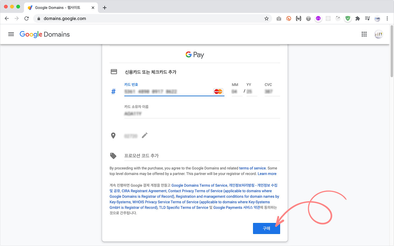Focus the CVC security code field
The image size is (394, 246).
point(272,91)
